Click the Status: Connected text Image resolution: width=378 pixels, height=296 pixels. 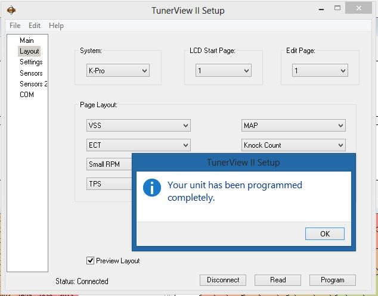point(82,281)
